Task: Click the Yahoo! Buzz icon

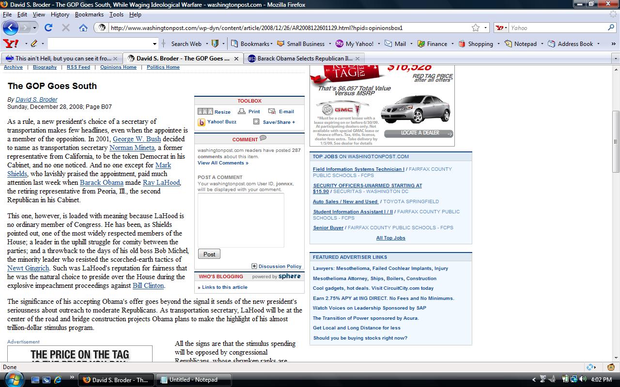Action: (201, 122)
